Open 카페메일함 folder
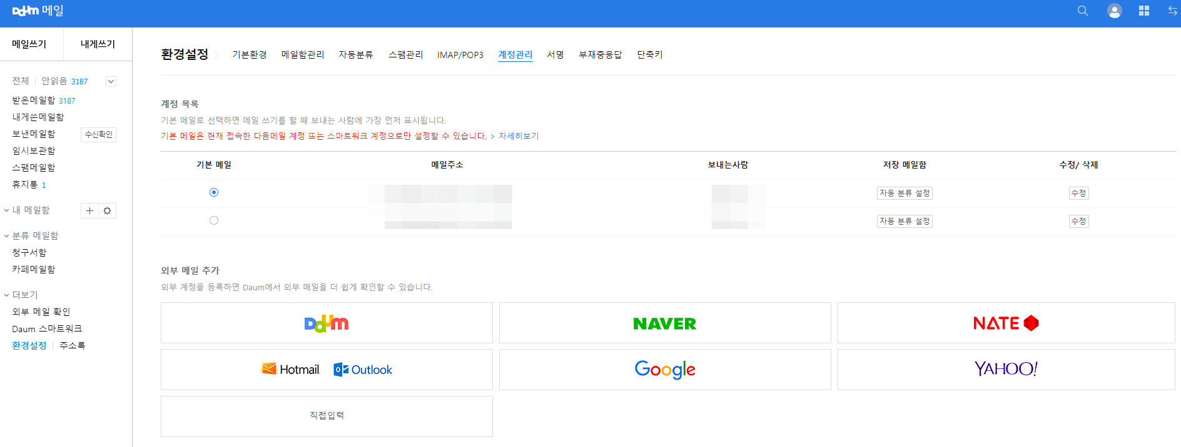This screenshot has width=1181, height=447. click(34, 270)
